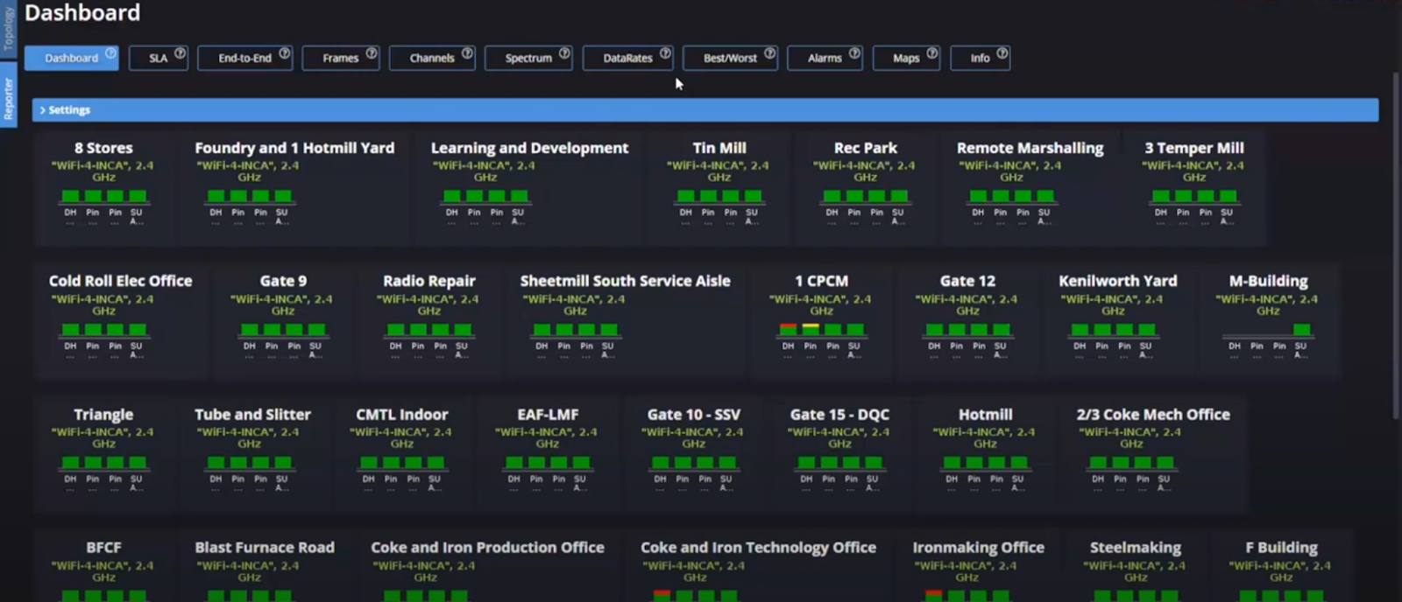Click the help icon next to DataRates
The image size is (1402, 602).
pos(665,53)
